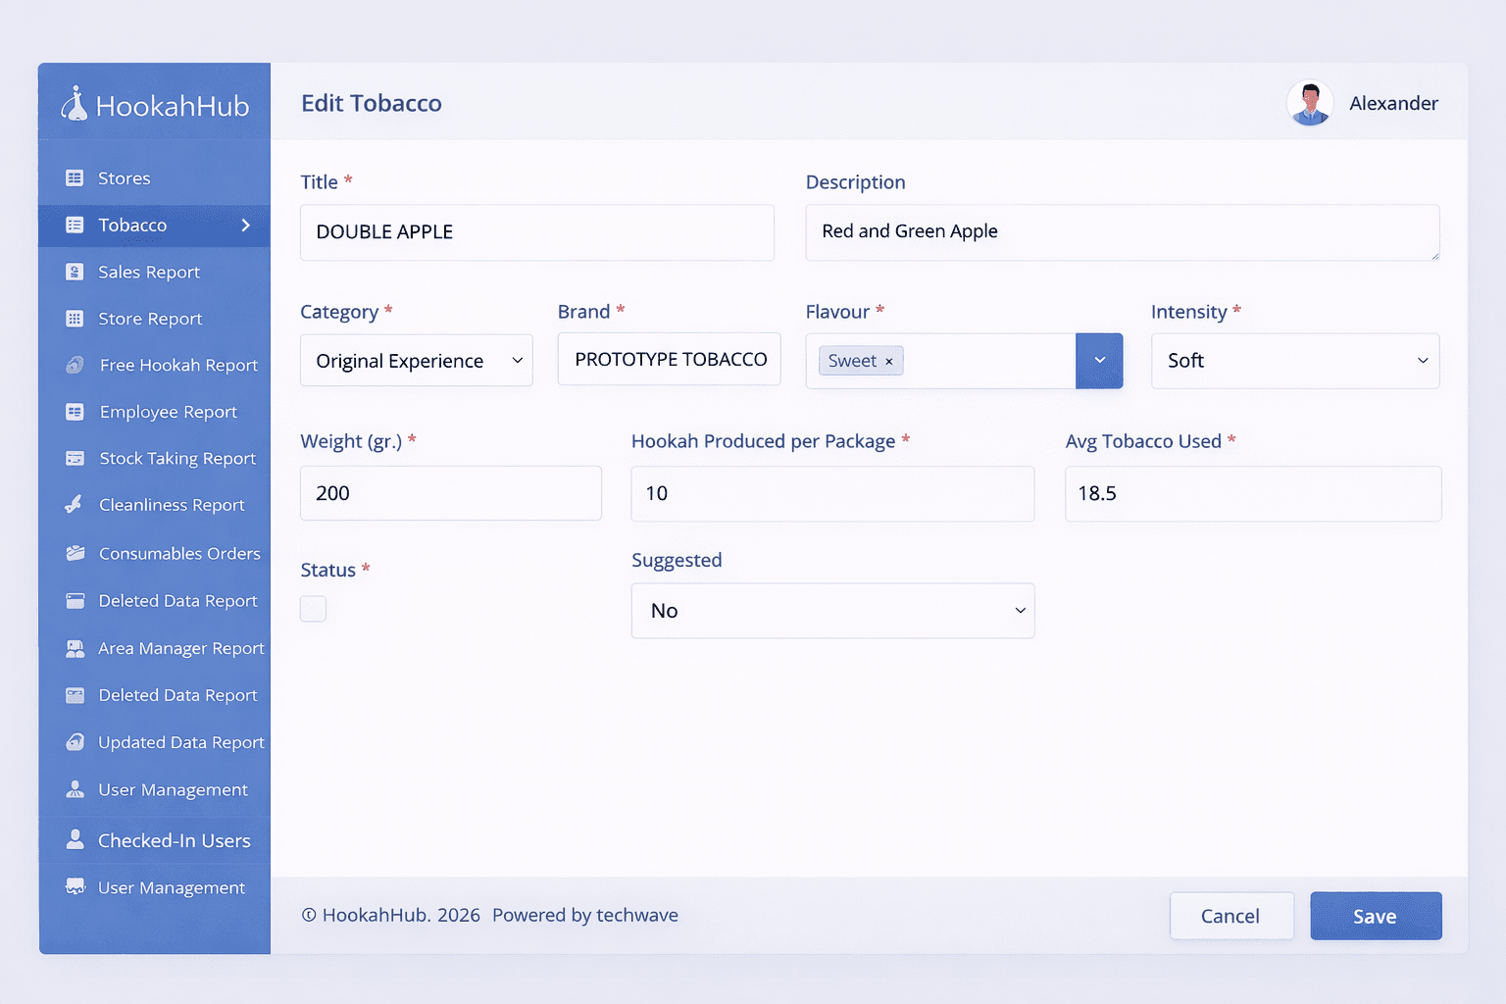This screenshot has width=1506, height=1004.
Task: Click the Weight input field
Action: tap(450, 493)
